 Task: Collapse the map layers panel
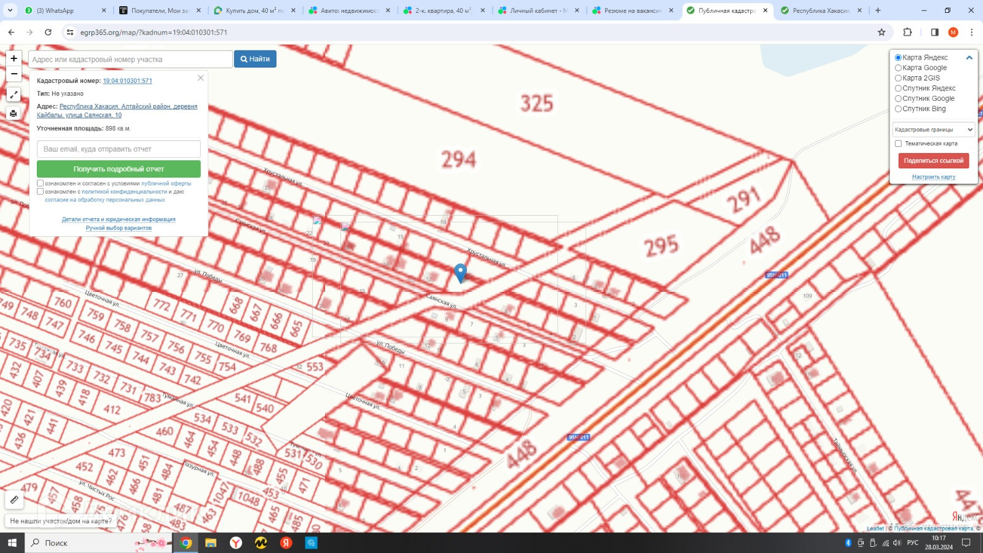pyautogui.click(x=969, y=58)
